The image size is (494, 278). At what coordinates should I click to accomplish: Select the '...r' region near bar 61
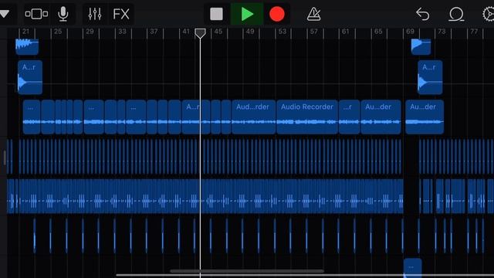[x=349, y=117]
